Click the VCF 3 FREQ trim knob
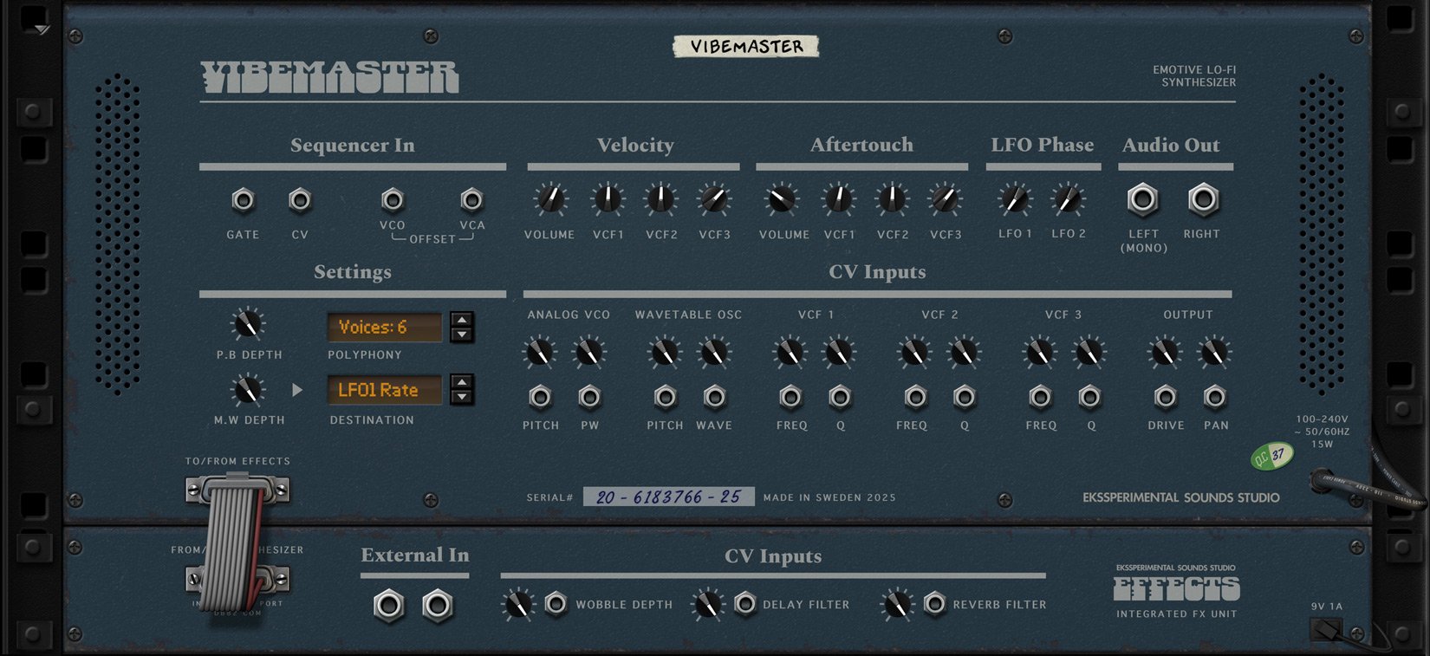The image size is (1430, 656). click(x=1039, y=353)
